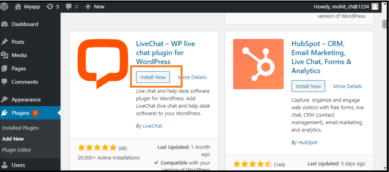
Task: Switch to the Installed Plugins section
Action: pyautogui.click(x=20, y=128)
